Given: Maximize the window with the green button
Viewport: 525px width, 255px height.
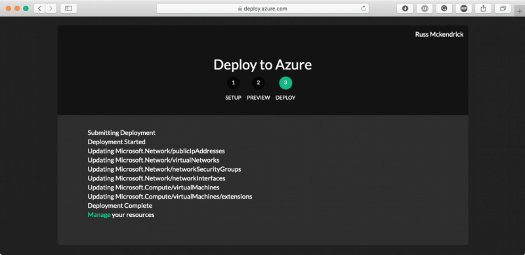Looking at the screenshot, I should coord(26,9).
